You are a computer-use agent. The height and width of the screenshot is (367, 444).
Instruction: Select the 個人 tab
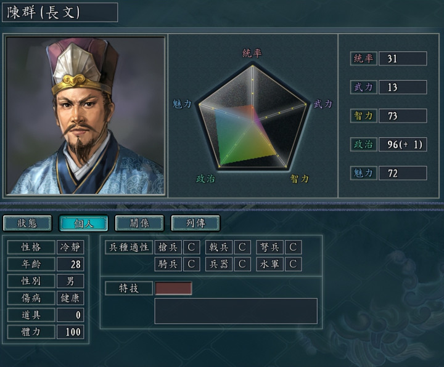coord(83,224)
